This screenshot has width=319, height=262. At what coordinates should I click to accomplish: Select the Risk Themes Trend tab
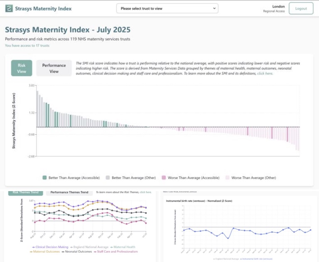coord(26,192)
